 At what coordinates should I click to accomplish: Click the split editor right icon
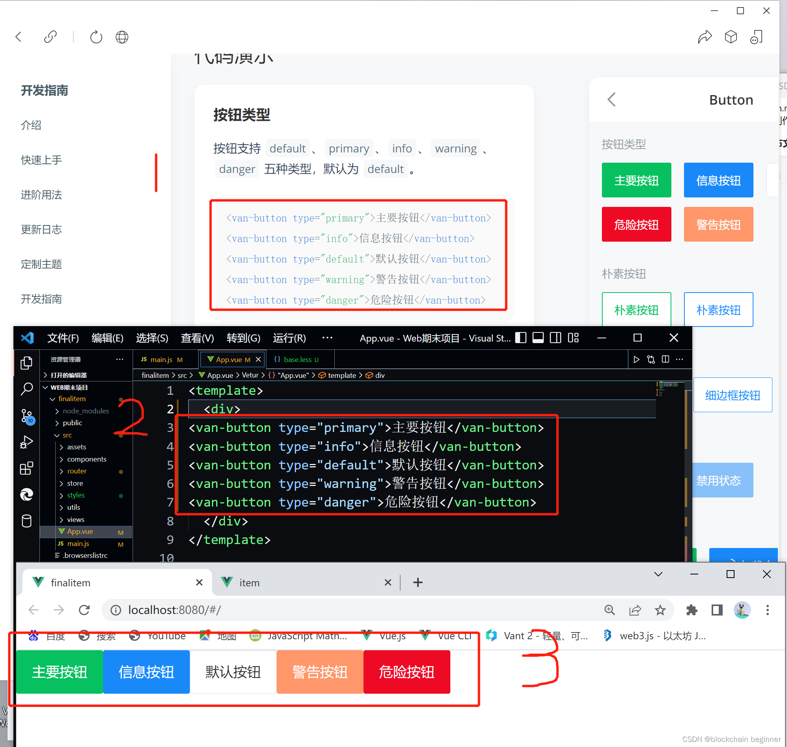tap(665, 360)
